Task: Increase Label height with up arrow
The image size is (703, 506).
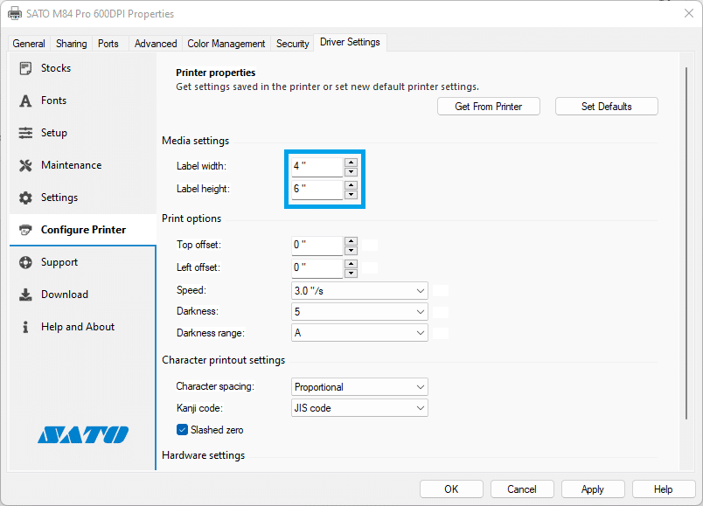Action: pos(351,185)
